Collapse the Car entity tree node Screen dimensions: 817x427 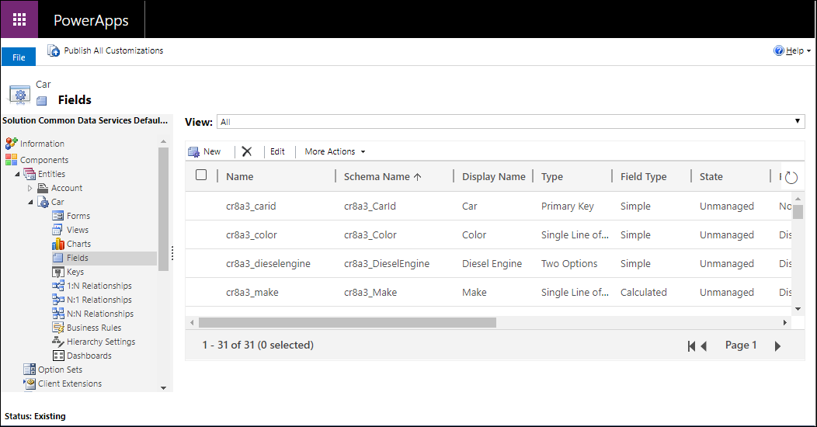coord(30,202)
